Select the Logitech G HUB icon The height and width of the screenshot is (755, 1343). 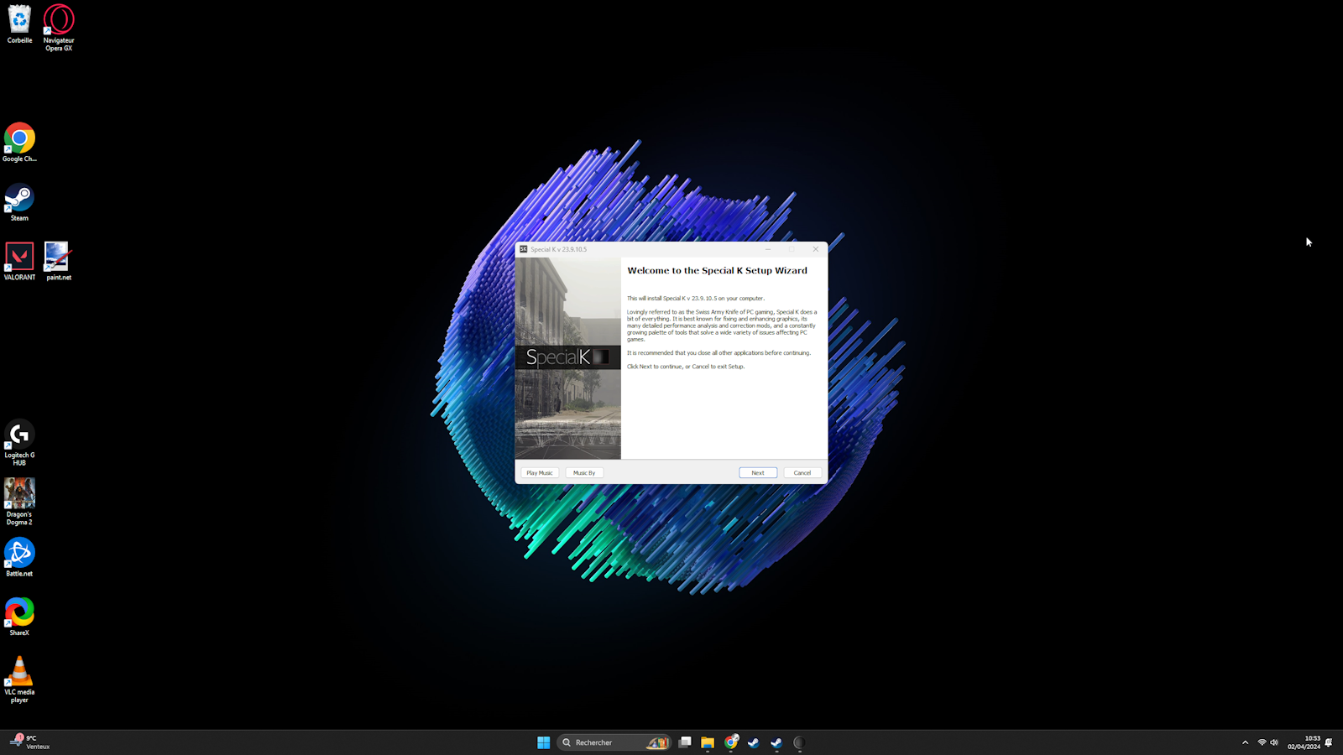tap(19, 443)
